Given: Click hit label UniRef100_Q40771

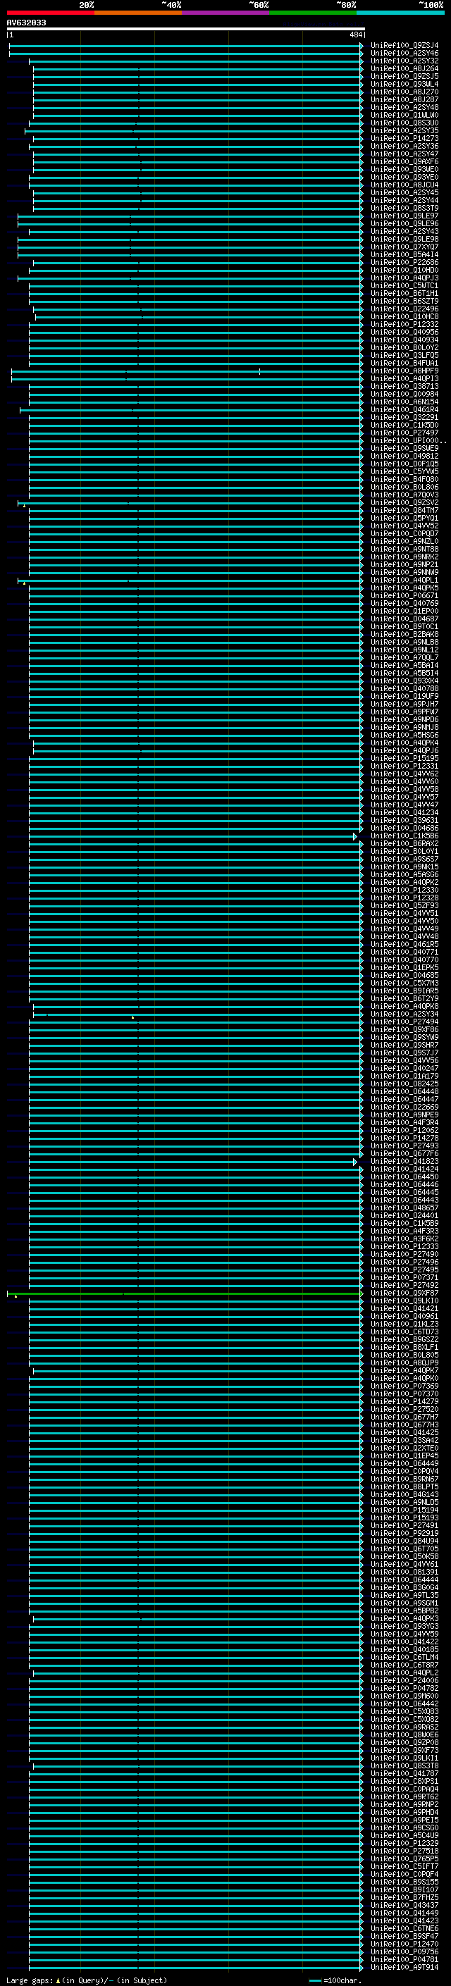Looking at the screenshot, I should pyautogui.click(x=404, y=953).
